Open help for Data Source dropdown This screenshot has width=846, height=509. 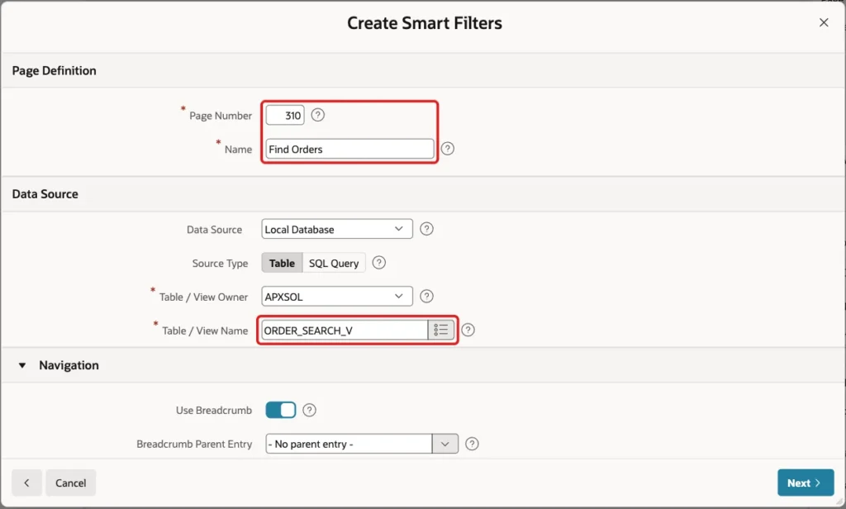click(x=426, y=229)
